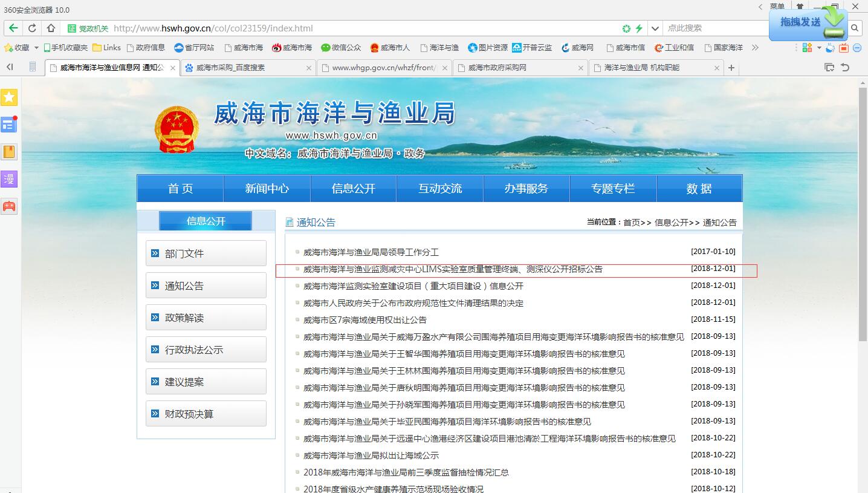Screen dimensions: 868x493
Task: Expand the address bar dropdown chevron
Action: [655, 28]
